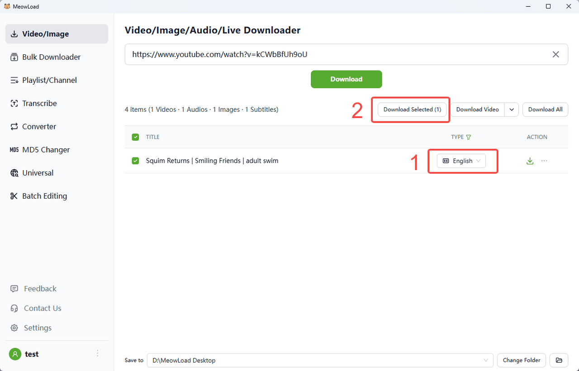579x371 pixels.
Task: Click the Change Folder button
Action: 522,360
